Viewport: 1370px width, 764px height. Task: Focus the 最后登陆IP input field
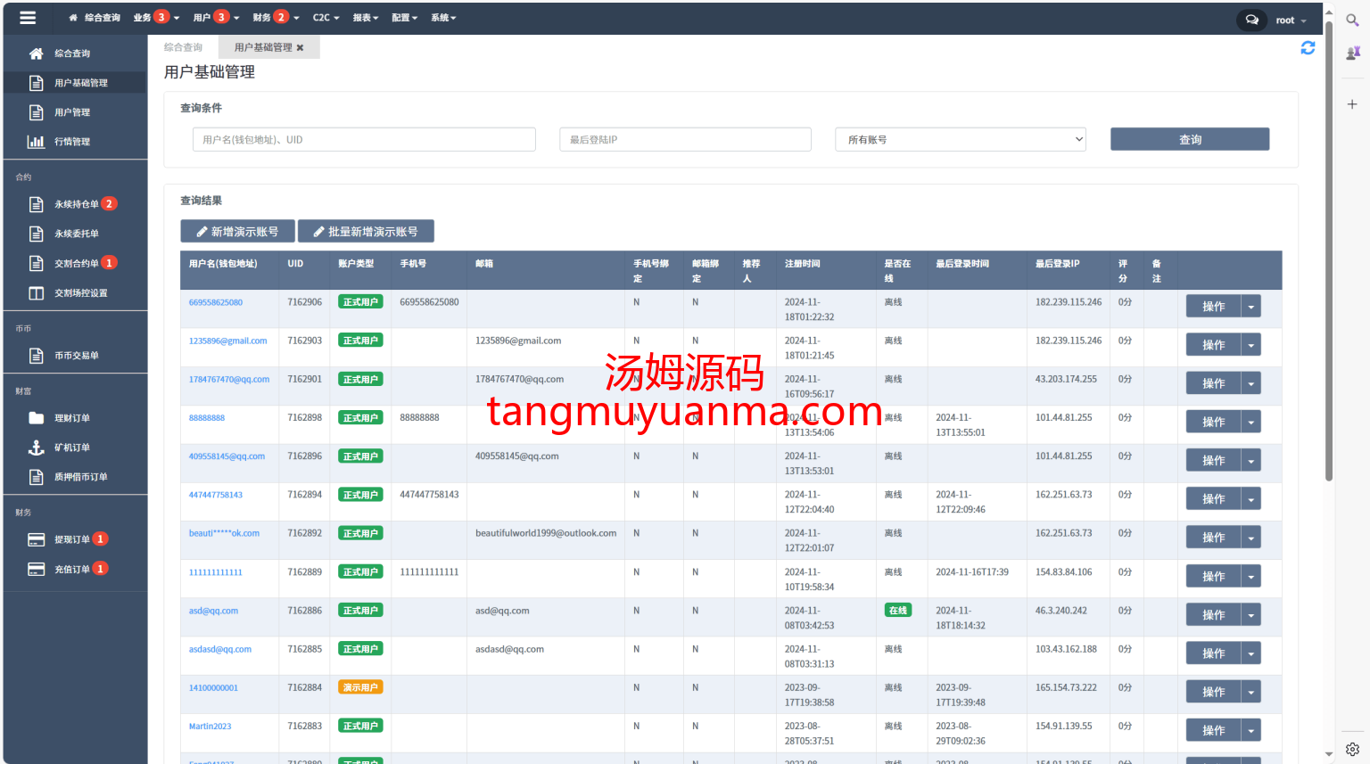685,140
